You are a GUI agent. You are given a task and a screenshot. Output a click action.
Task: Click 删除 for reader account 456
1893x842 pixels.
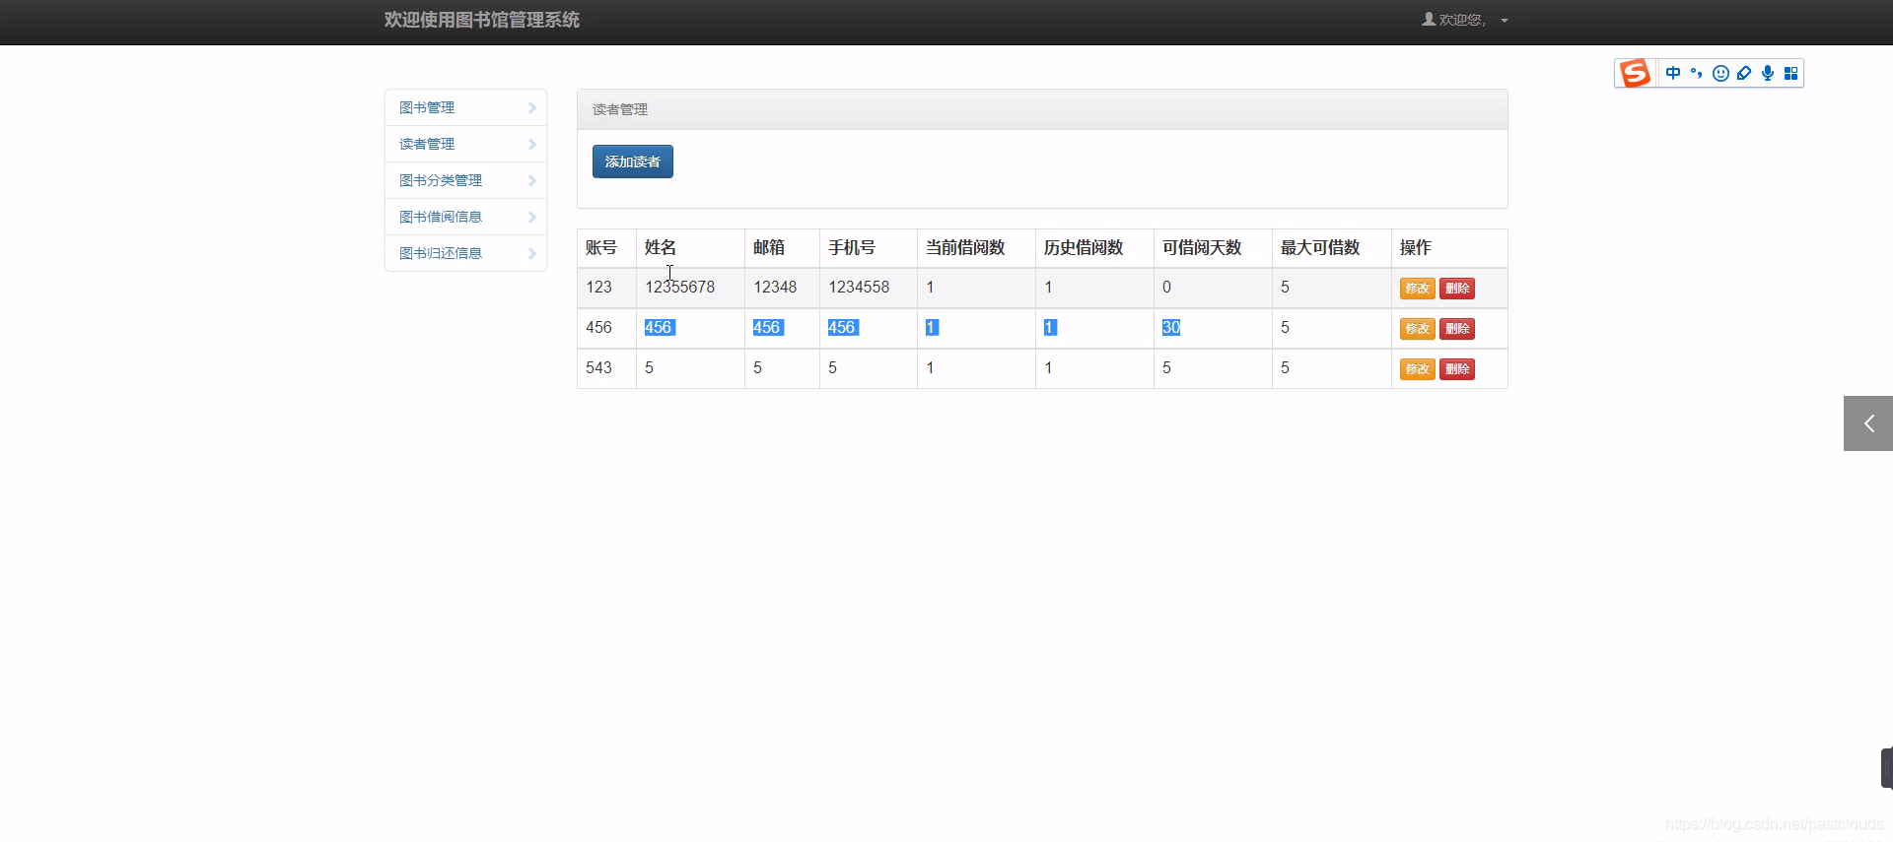point(1457,329)
